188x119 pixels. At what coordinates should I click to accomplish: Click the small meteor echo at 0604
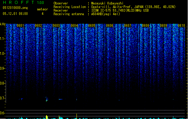(77, 99)
